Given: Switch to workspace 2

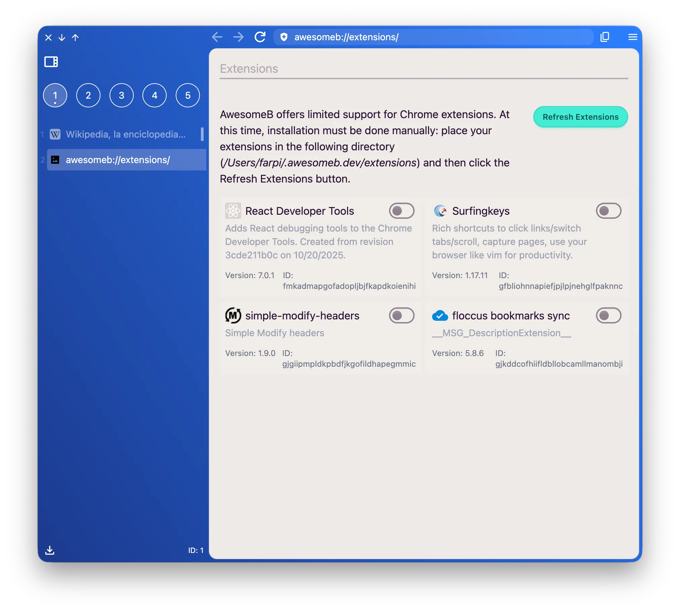Looking at the screenshot, I should [88, 95].
